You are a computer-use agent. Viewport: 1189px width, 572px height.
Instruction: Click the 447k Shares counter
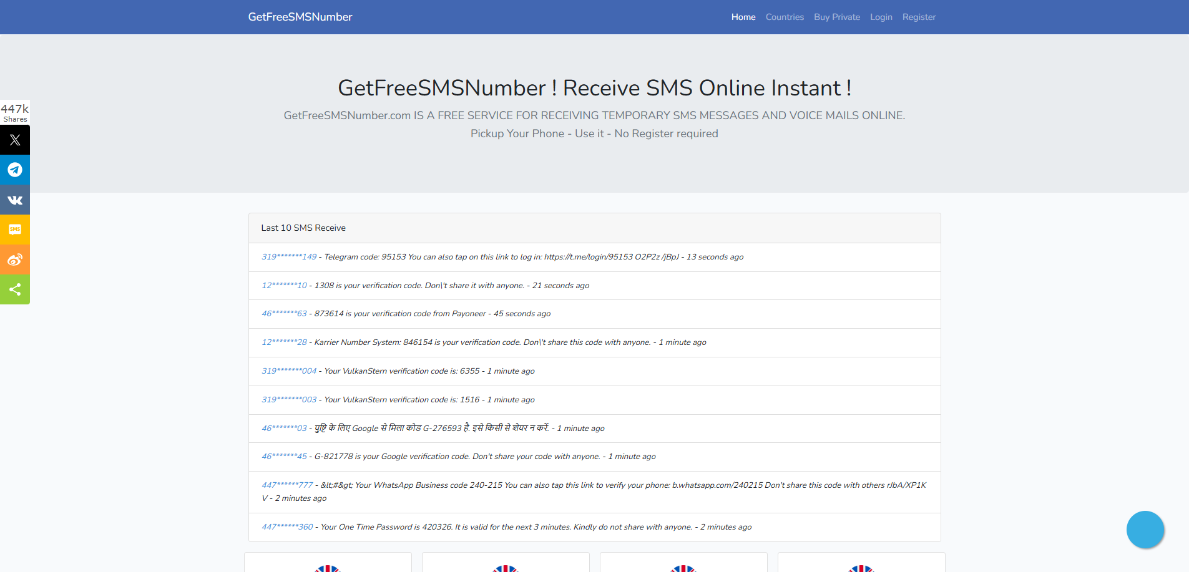click(x=14, y=112)
